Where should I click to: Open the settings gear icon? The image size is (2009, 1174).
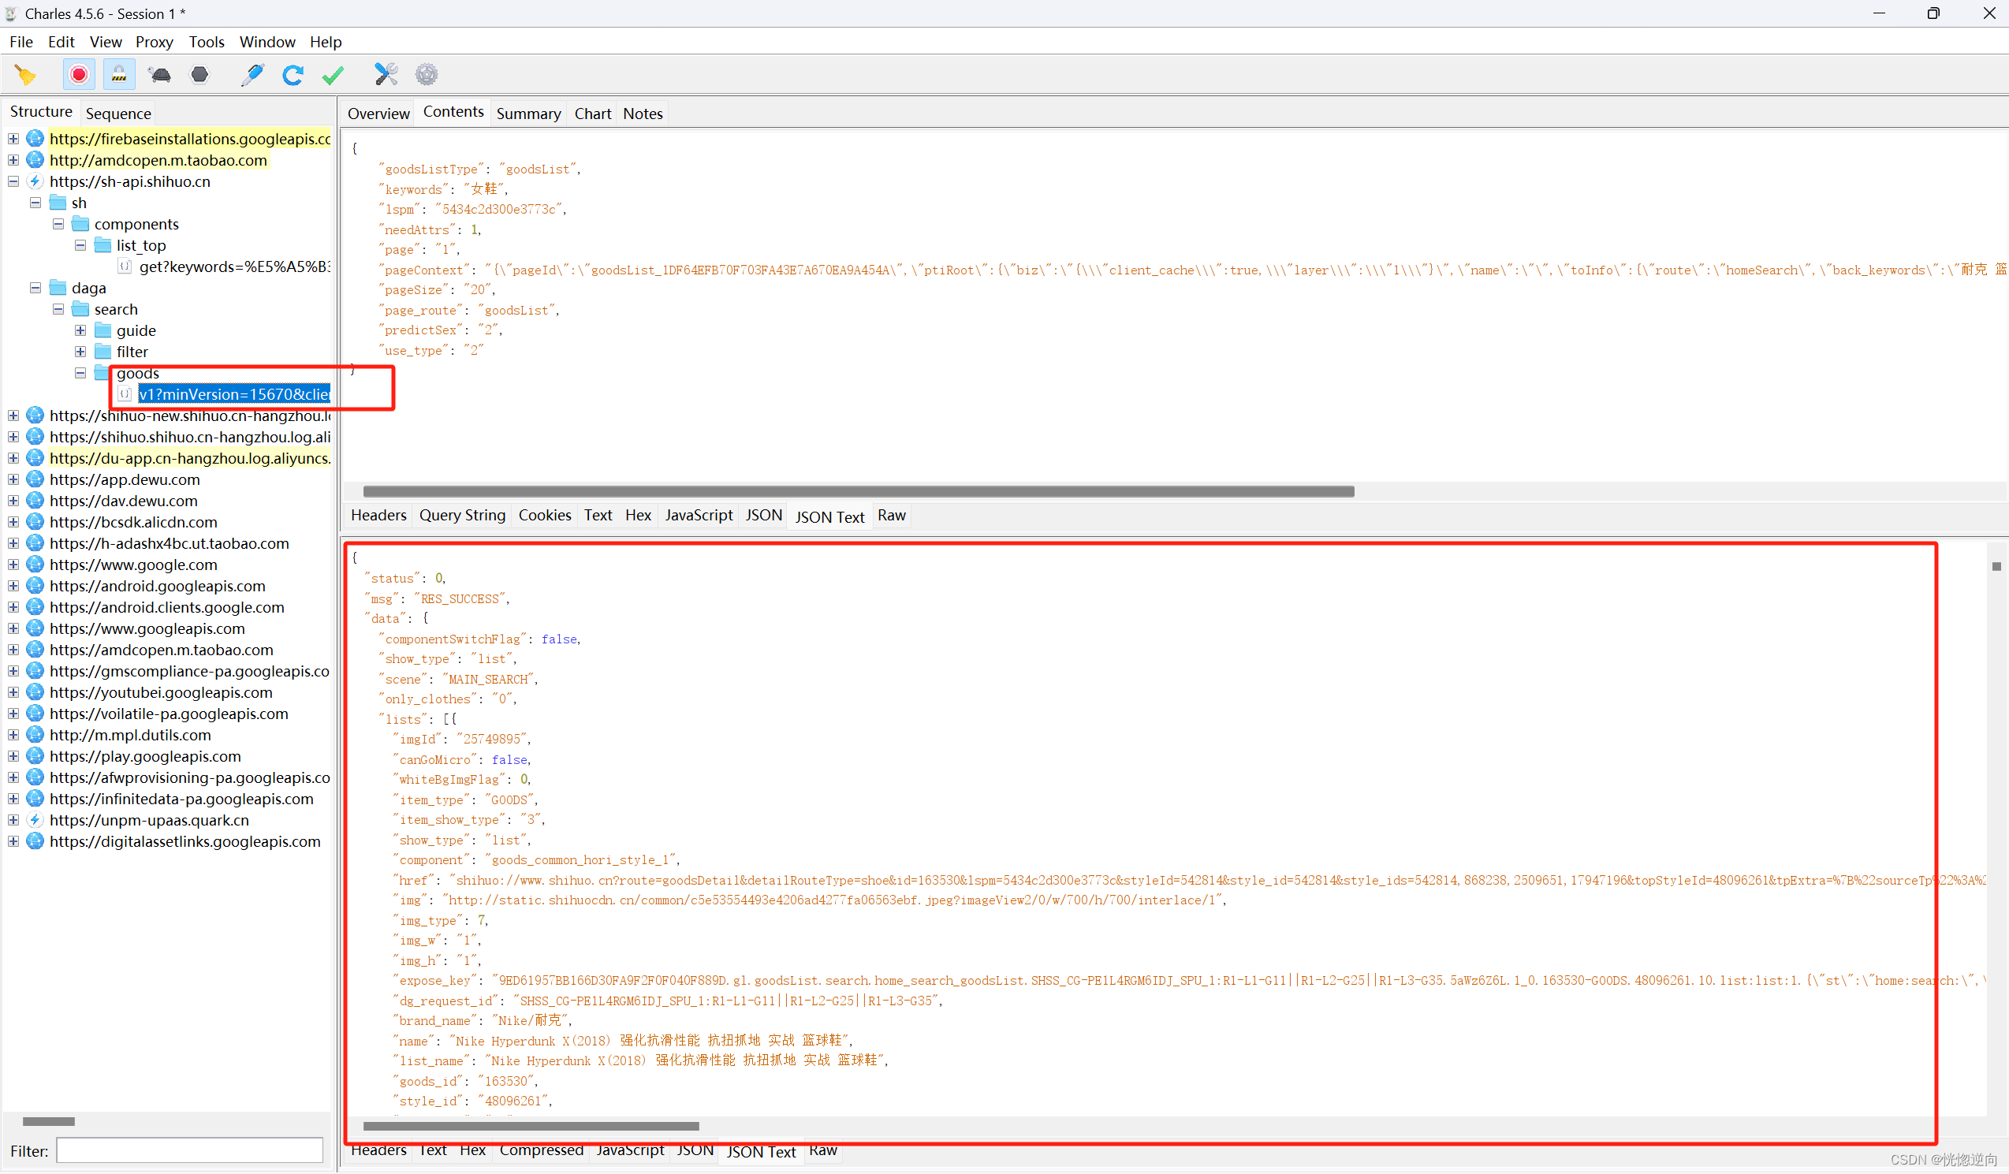427,75
